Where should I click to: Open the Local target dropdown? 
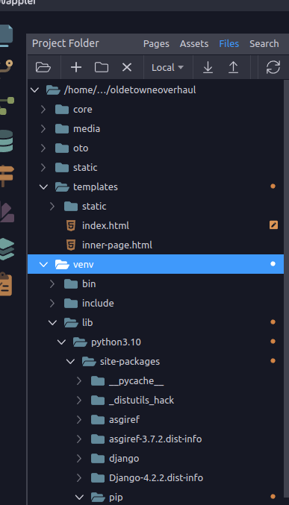tap(167, 67)
